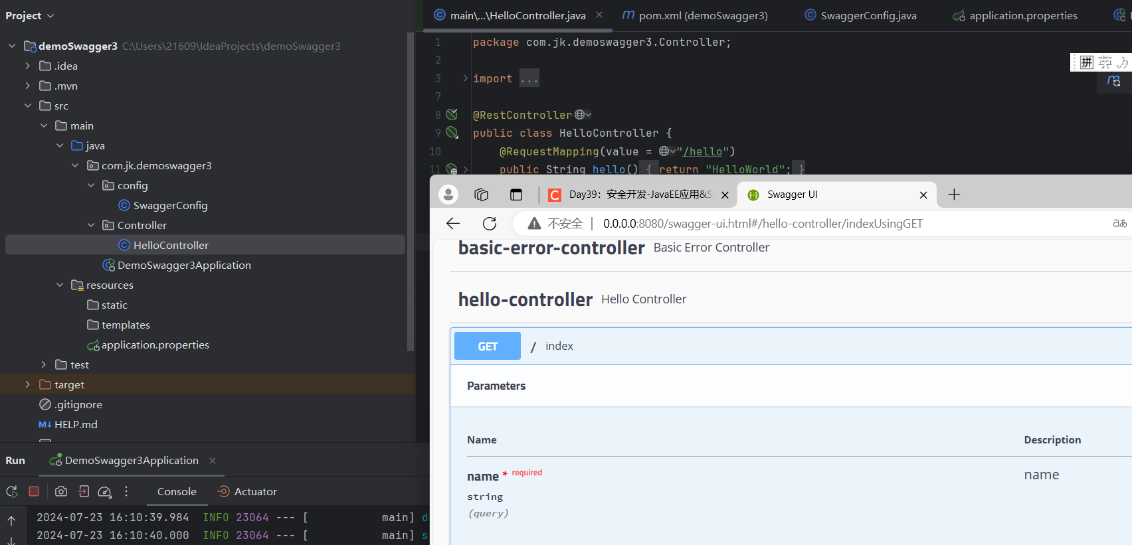Close the Day39 browser tab

click(725, 195)
